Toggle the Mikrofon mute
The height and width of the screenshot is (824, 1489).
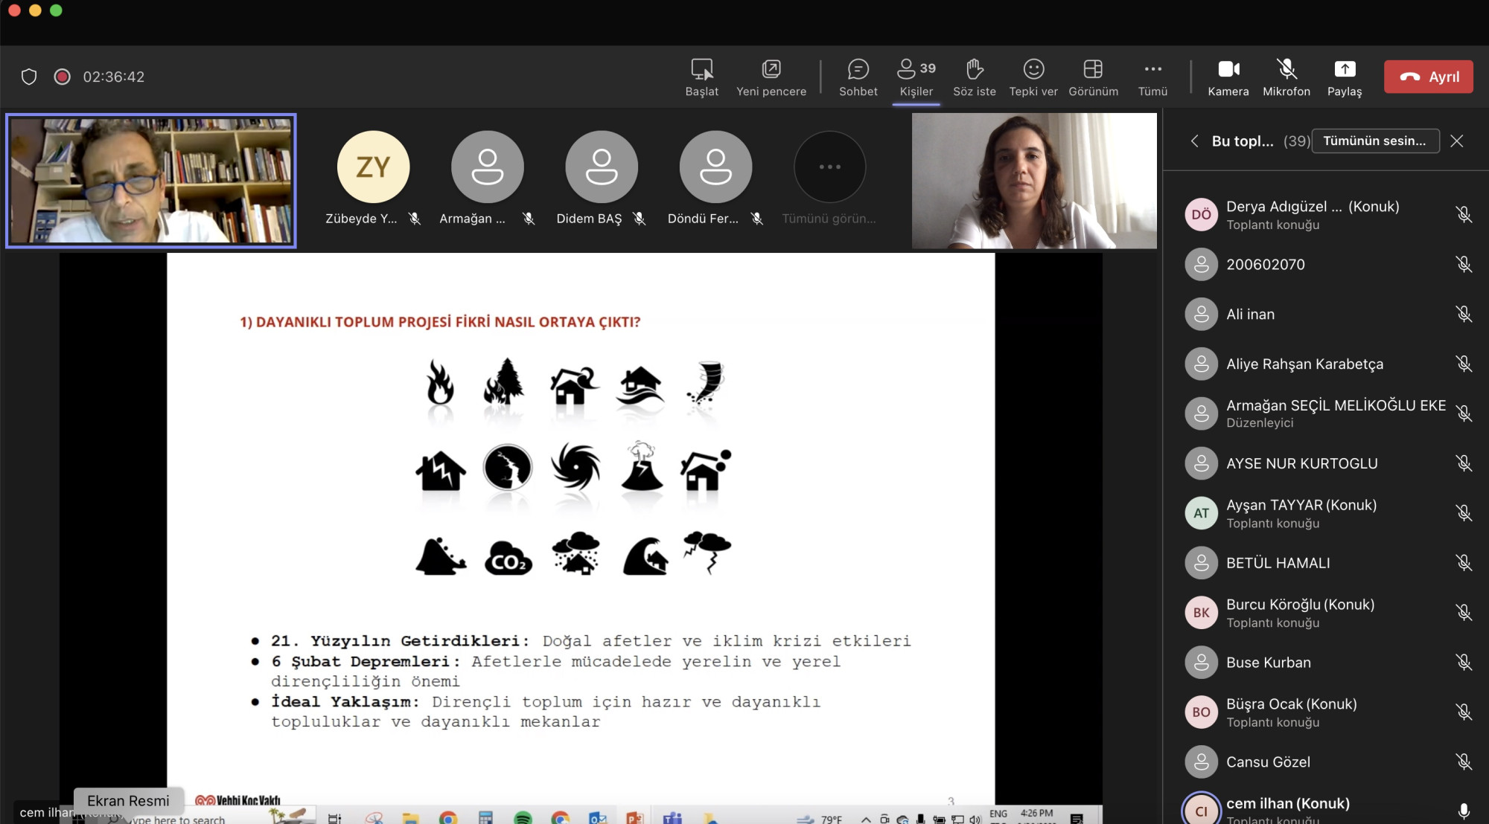pos(1286,77)
